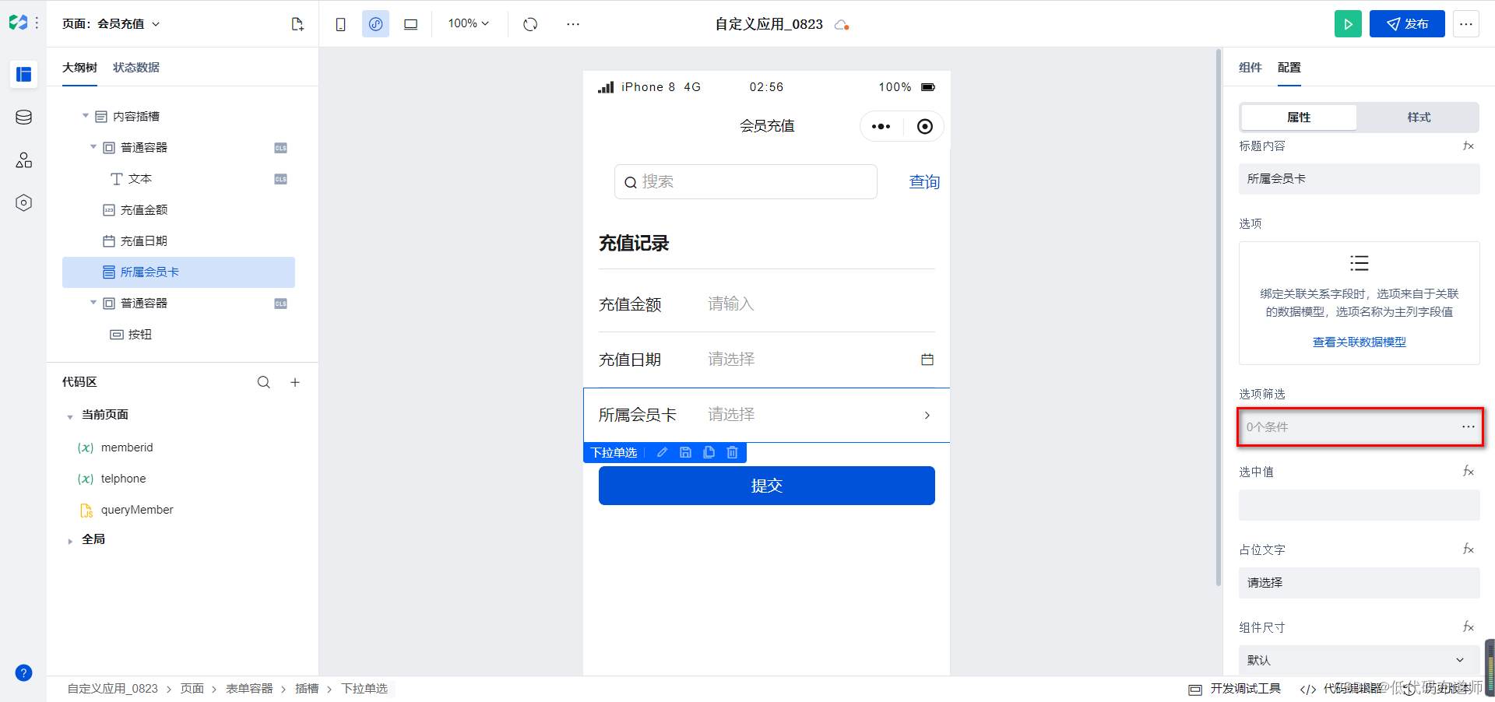The image size is (1495, 702).
Task: Switch to the 组件 tab
Action: click(x=1251, y=68)
